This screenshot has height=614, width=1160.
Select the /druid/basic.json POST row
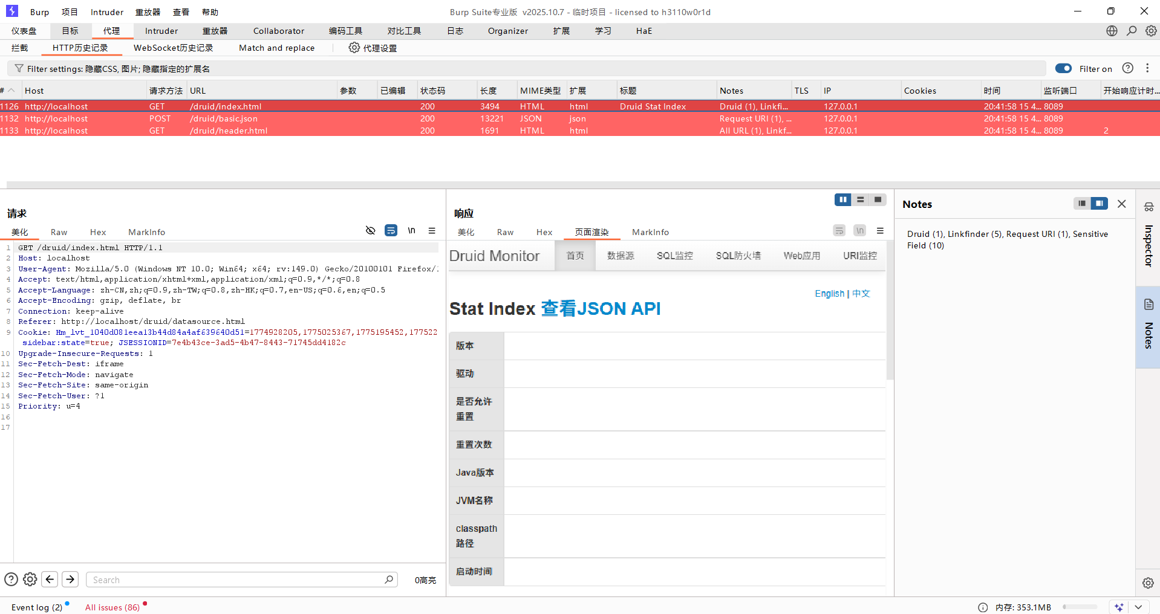pyautogui.click(x=580, y=118)
